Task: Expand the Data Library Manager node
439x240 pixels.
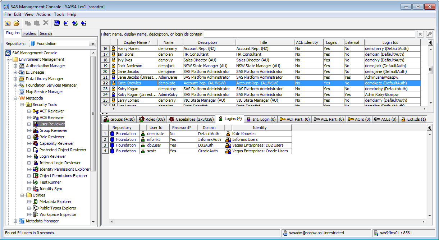Action: click(15, 79)
